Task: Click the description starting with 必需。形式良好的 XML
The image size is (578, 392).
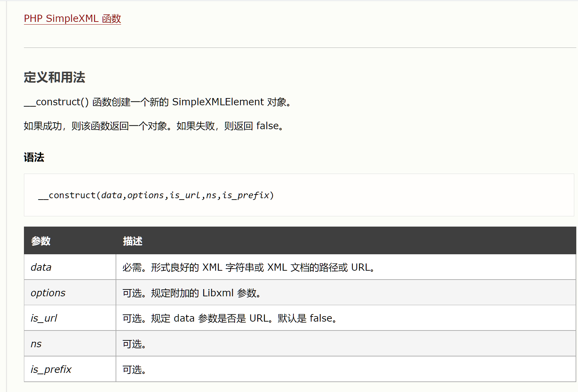Action: [x=248, y=267]
